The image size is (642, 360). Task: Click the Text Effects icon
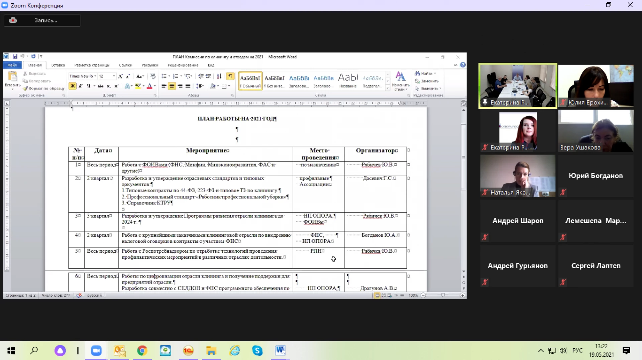(127, 86)
